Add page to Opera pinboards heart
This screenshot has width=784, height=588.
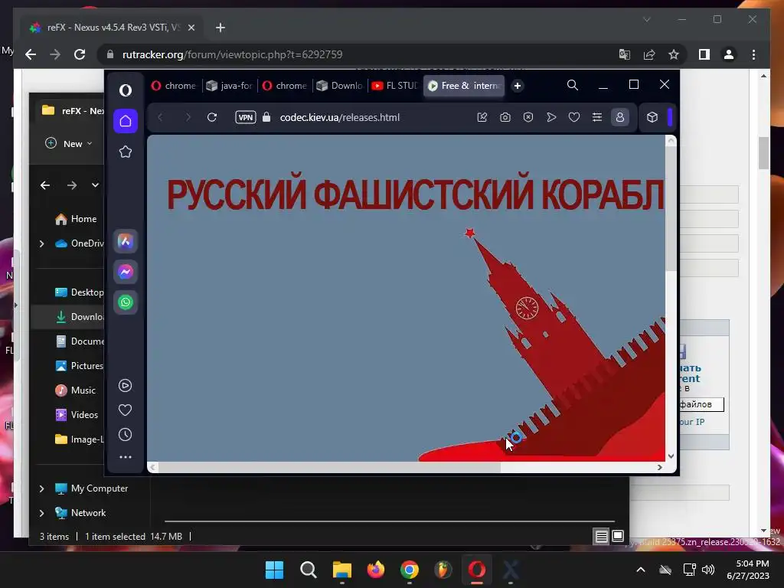574,117
